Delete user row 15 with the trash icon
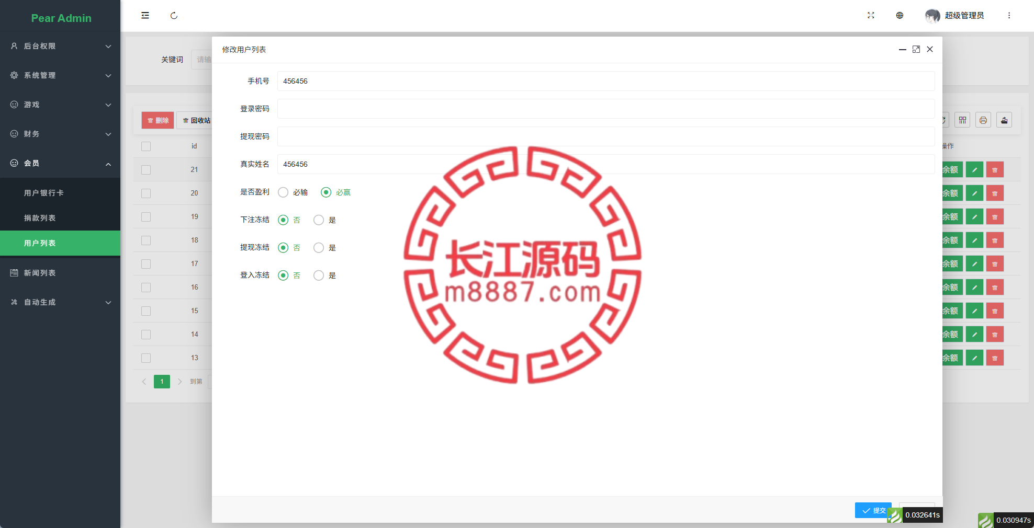The height and width of the screenshot is (528, 1034). coord(995,311)
